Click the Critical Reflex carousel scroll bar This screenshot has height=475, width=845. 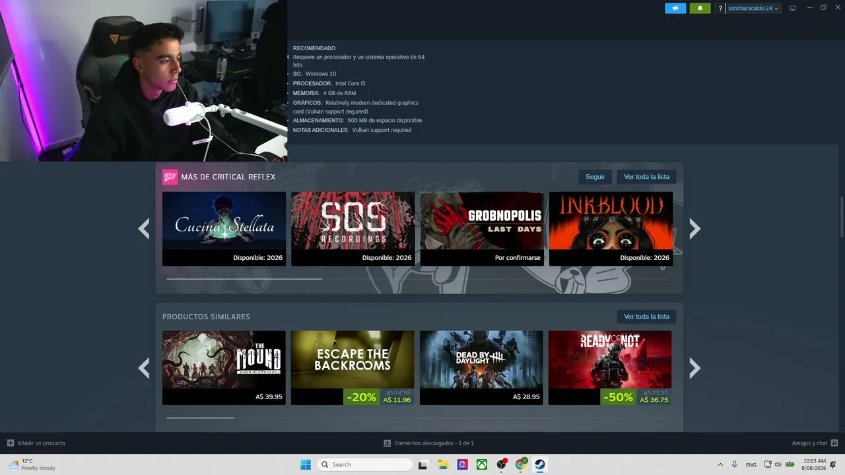coord(244,279)
